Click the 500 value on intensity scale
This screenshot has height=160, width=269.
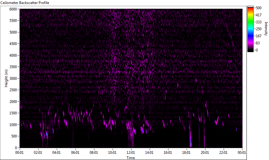pos(259,8)
